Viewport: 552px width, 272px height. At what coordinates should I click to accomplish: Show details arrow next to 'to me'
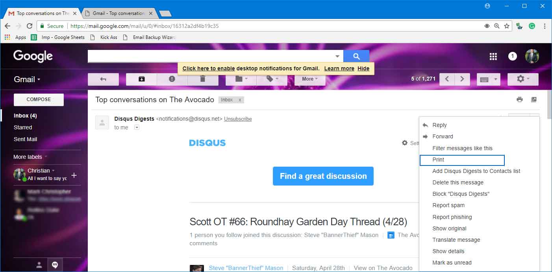coord(137,127)
